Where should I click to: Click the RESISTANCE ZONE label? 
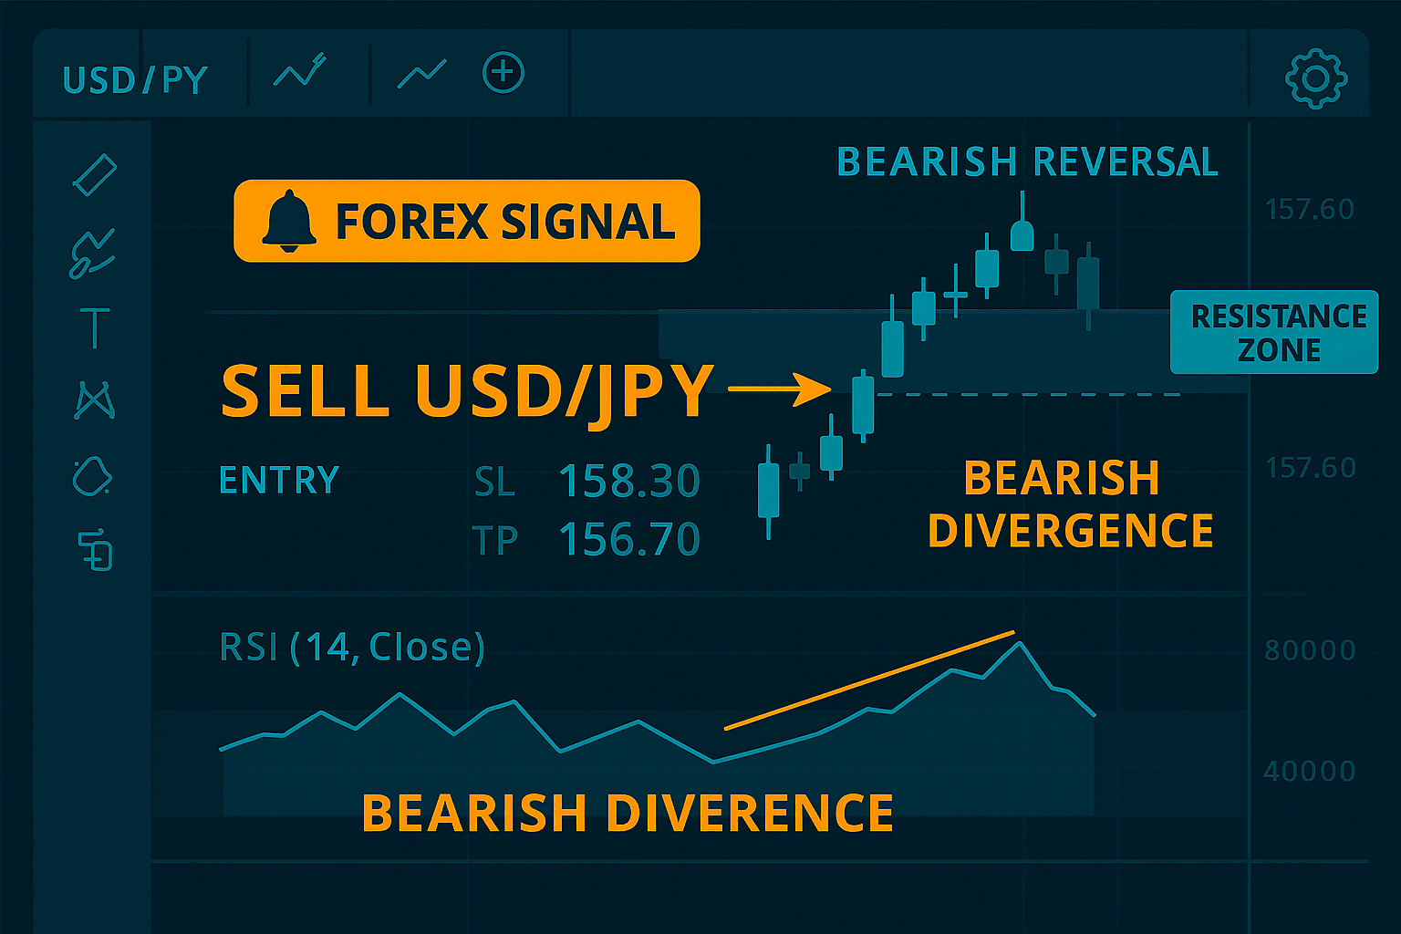coord(1274,332)
